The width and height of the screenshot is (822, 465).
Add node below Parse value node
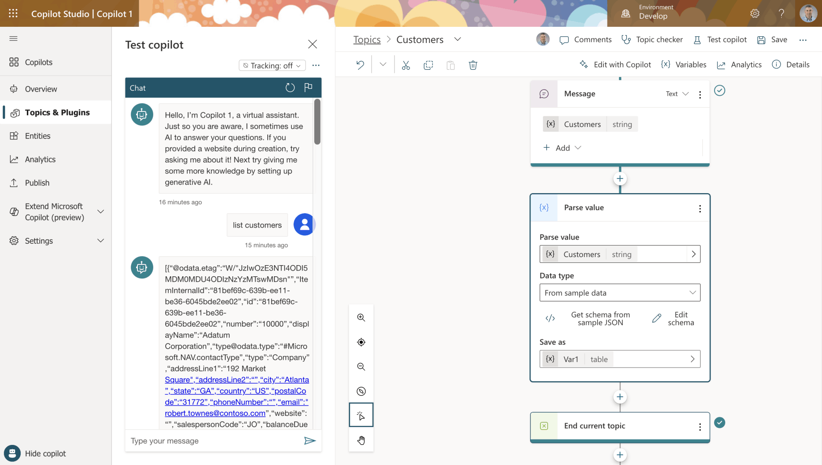[620, 397]
